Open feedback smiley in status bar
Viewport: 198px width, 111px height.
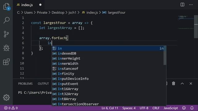tap(184, 108)
